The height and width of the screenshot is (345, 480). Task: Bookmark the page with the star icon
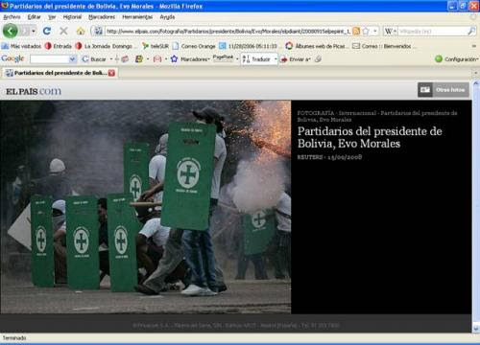click(366, 31)
